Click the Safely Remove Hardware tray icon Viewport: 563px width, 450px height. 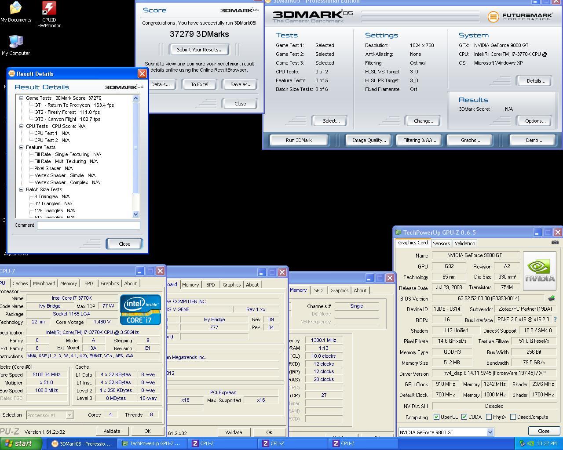point(522,443)
